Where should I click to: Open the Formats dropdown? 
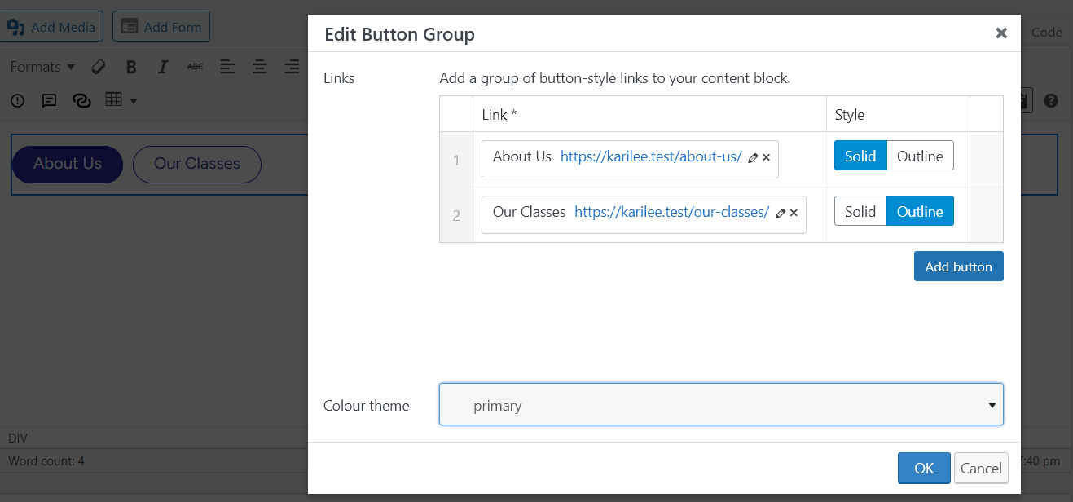click(x=42, y=67)
